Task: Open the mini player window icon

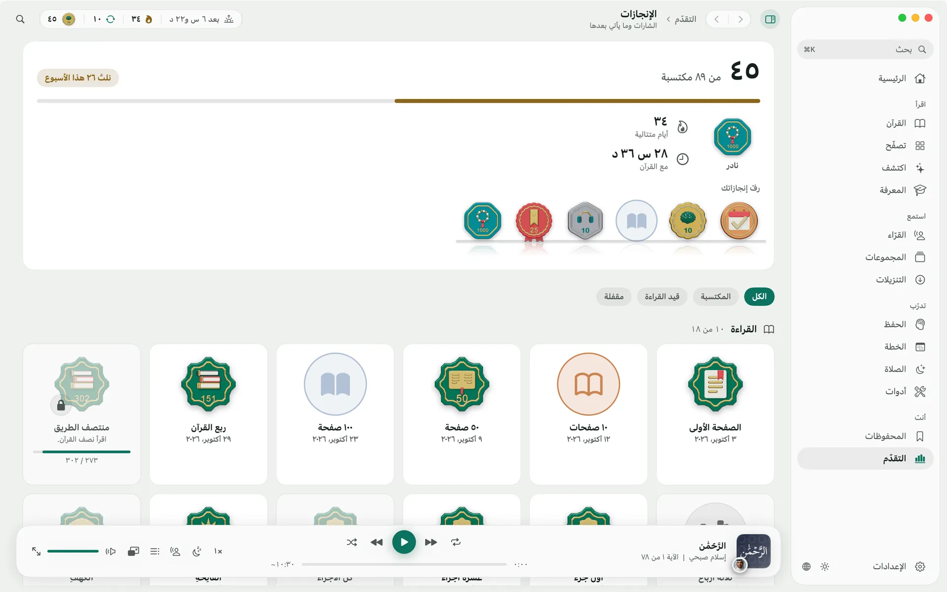Action: coord(134,551)
